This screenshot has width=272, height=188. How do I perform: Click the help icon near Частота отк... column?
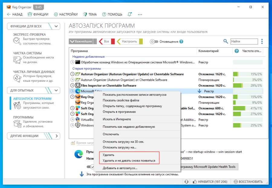pyautogui.click(x=237, y=51)
